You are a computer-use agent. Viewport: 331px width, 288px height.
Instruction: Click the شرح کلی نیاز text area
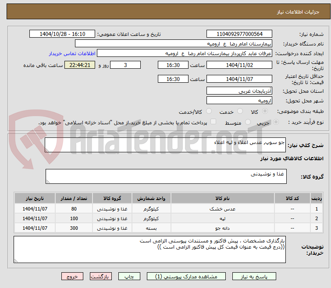click(x=165, y=145)
